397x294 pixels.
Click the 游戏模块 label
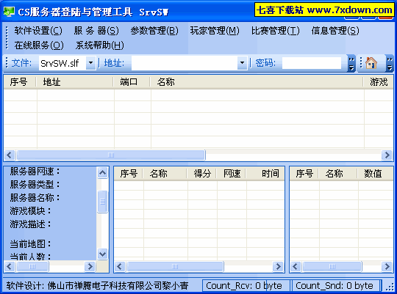coord(30,211)
